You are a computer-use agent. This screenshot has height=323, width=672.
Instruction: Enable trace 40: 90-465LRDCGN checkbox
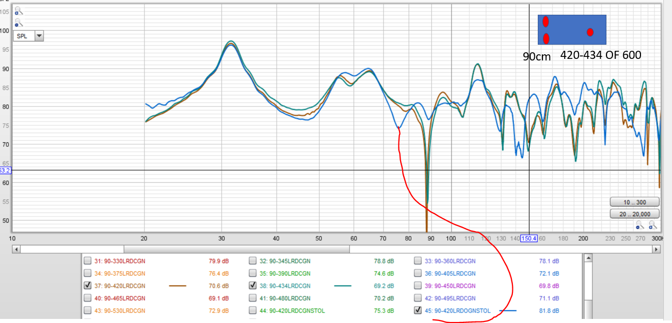tap(88, 298)
